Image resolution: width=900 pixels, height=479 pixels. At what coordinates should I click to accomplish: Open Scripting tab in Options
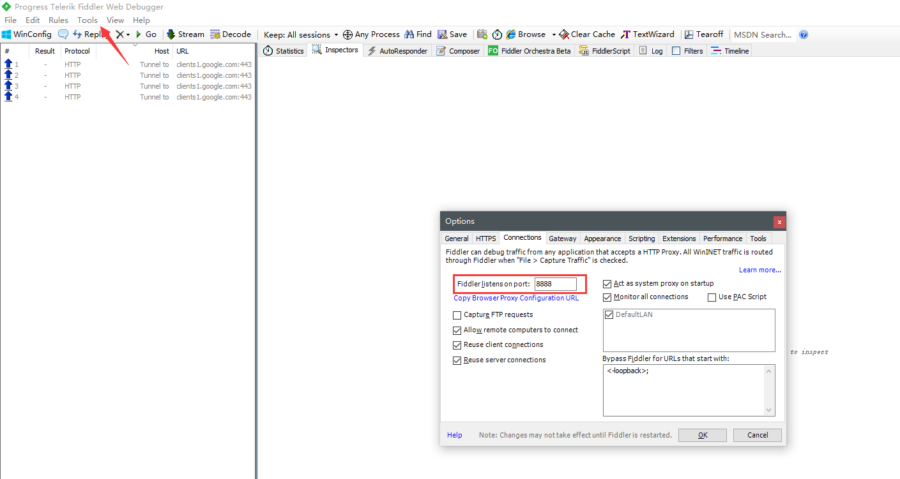(x=641, y=239)
